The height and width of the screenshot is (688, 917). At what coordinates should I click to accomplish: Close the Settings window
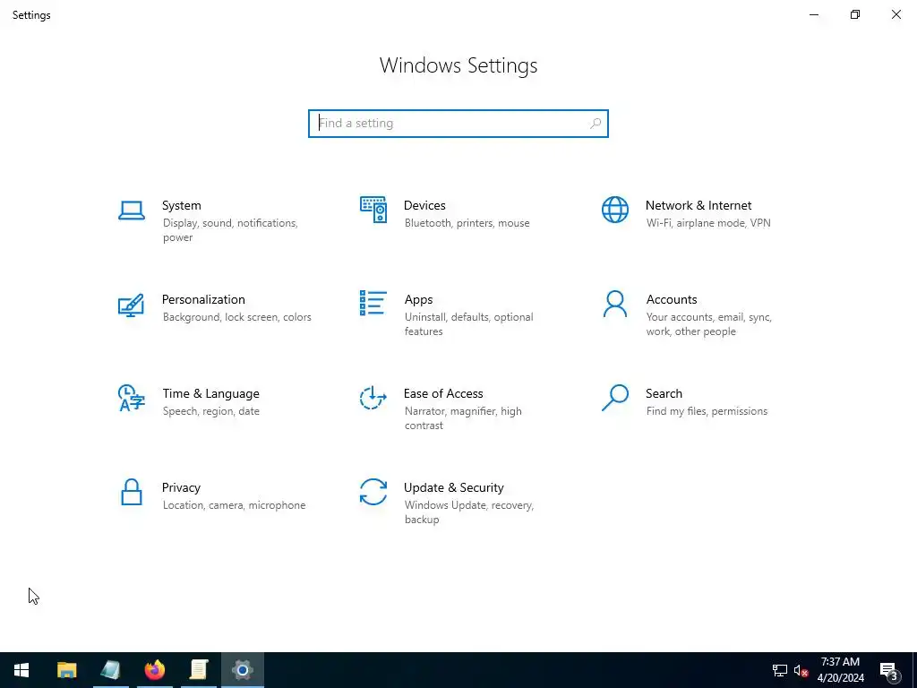[896, 14]
